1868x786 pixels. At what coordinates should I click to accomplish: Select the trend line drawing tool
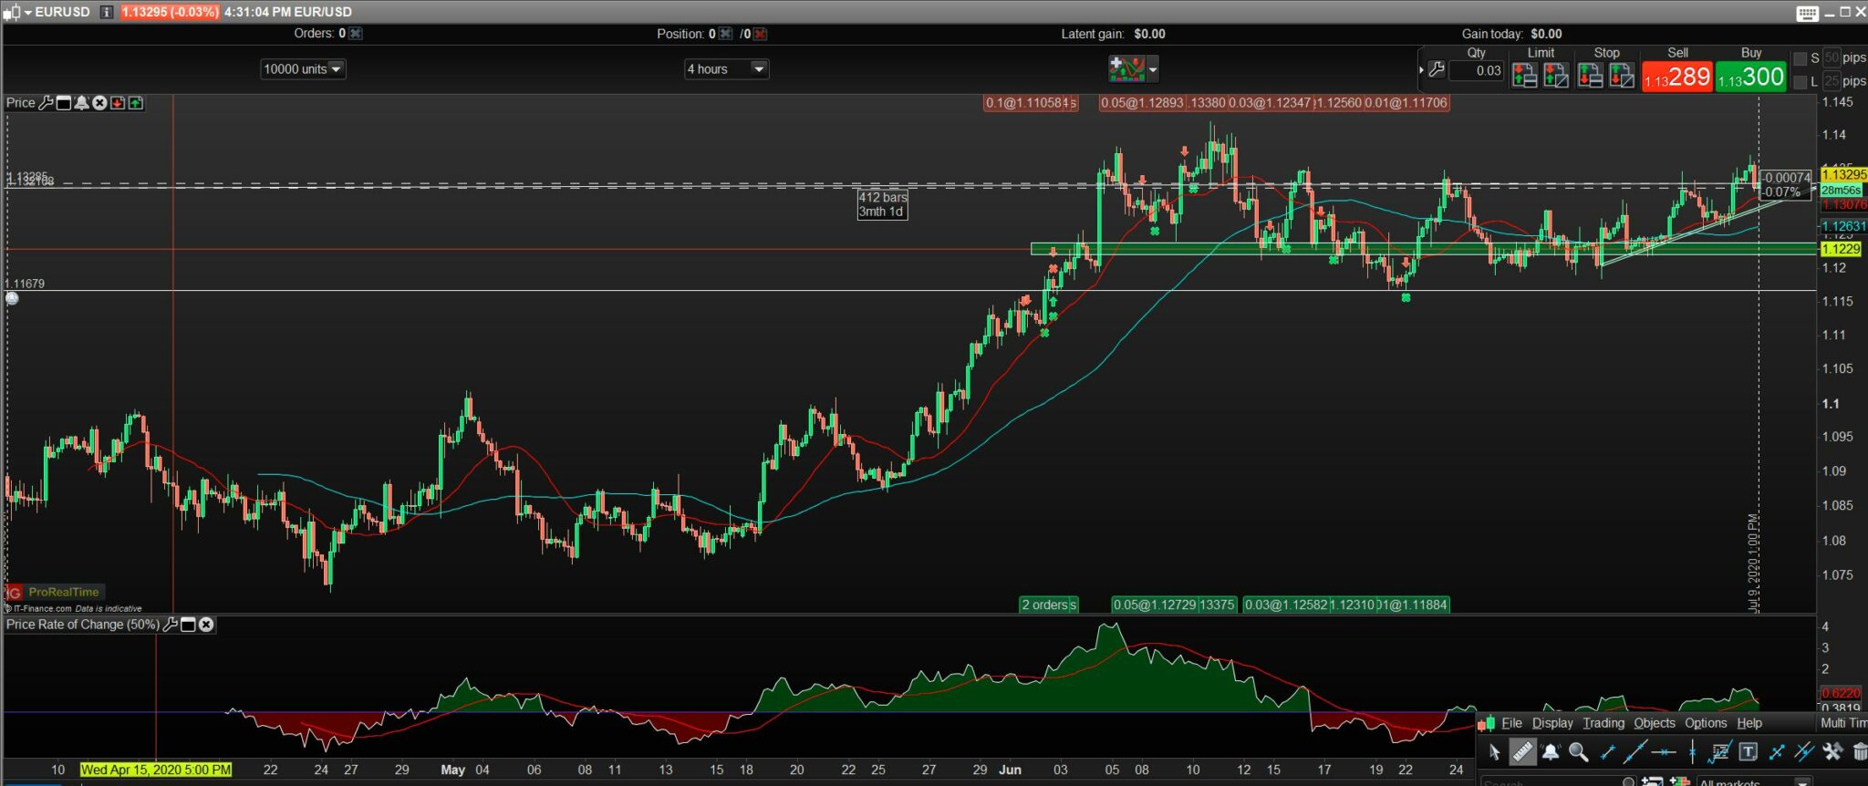click(1635, 752)
